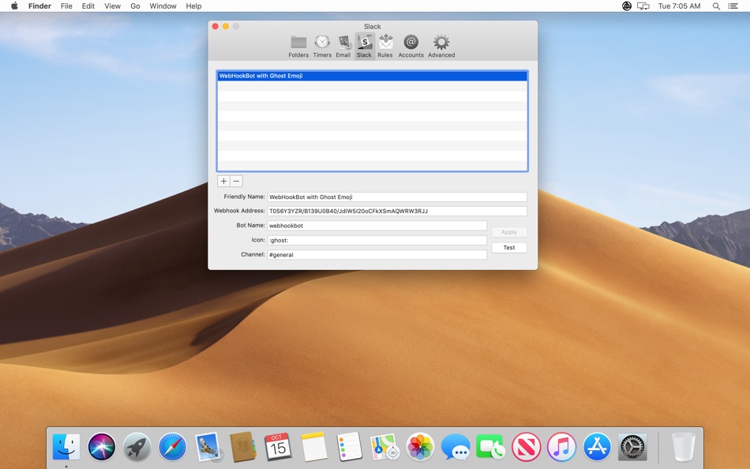The height and width of the screenshot is (469, 750).
Task: Click the clock showing Tue 7:05 AM
Action: 679,6
